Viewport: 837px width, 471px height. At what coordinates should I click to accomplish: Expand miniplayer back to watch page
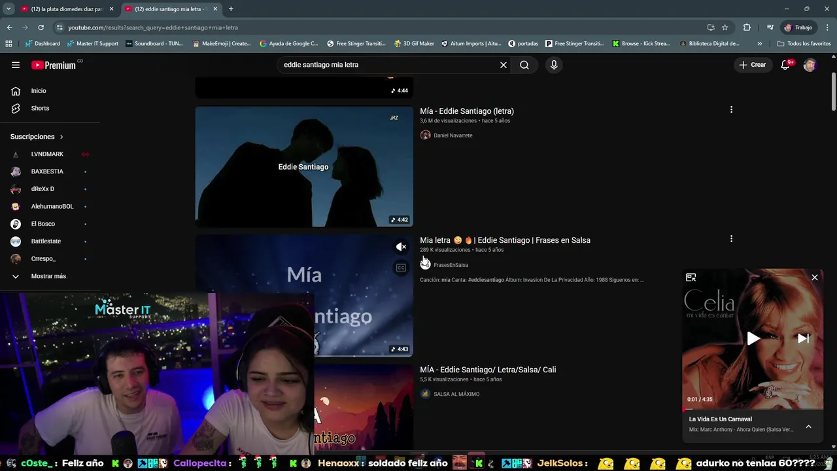691,277
